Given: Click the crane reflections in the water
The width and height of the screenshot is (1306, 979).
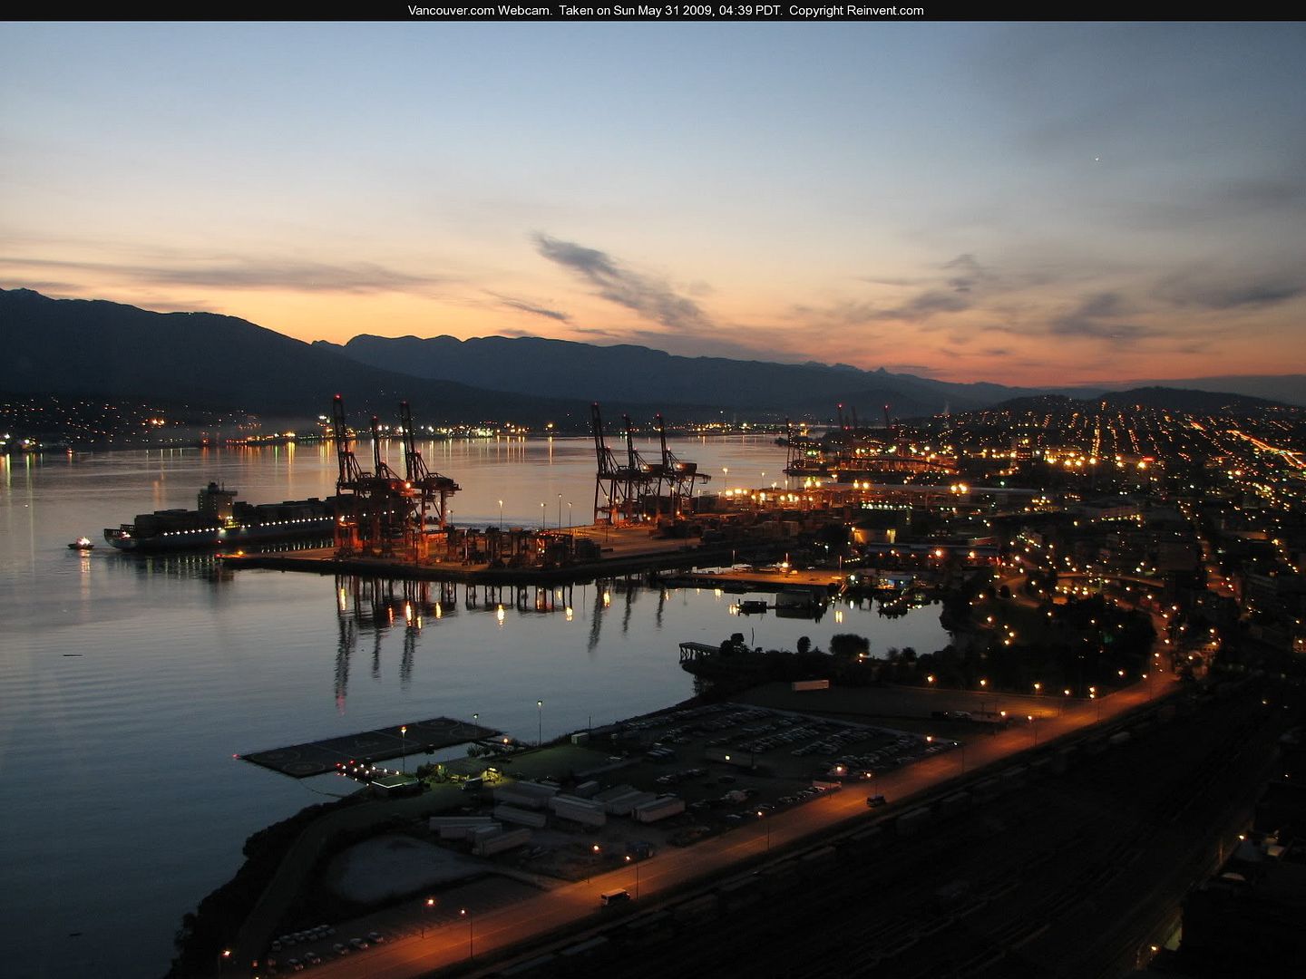Looking at the screenshot, I should pos(381,625).
